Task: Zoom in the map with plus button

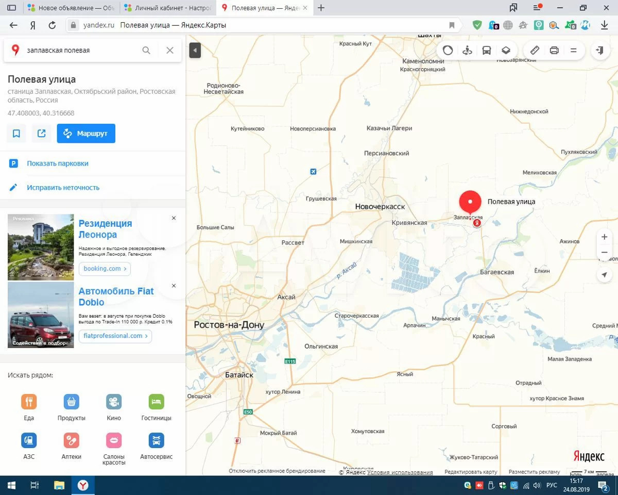Action: pos(605,237)
